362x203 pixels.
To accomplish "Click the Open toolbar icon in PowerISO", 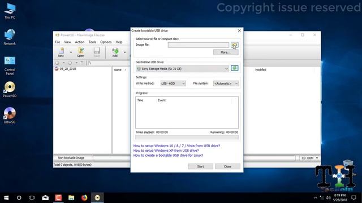I will (x=80, y=52).
